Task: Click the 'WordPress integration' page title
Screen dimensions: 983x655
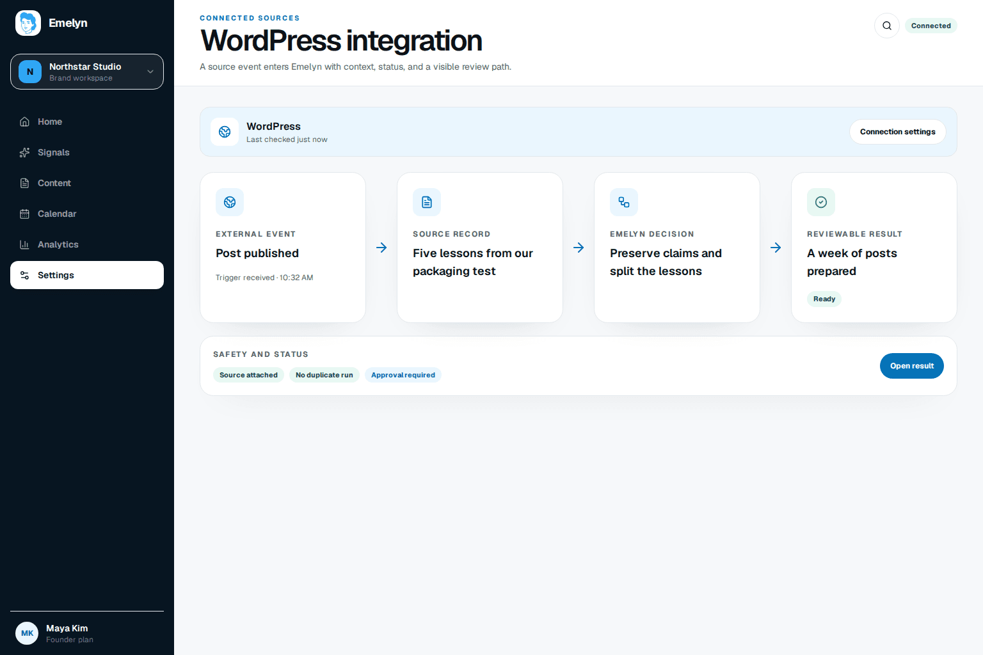Action: [341, 40]
